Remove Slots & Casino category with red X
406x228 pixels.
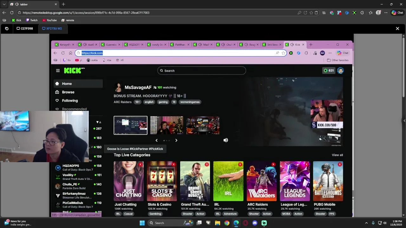point(174,164)
